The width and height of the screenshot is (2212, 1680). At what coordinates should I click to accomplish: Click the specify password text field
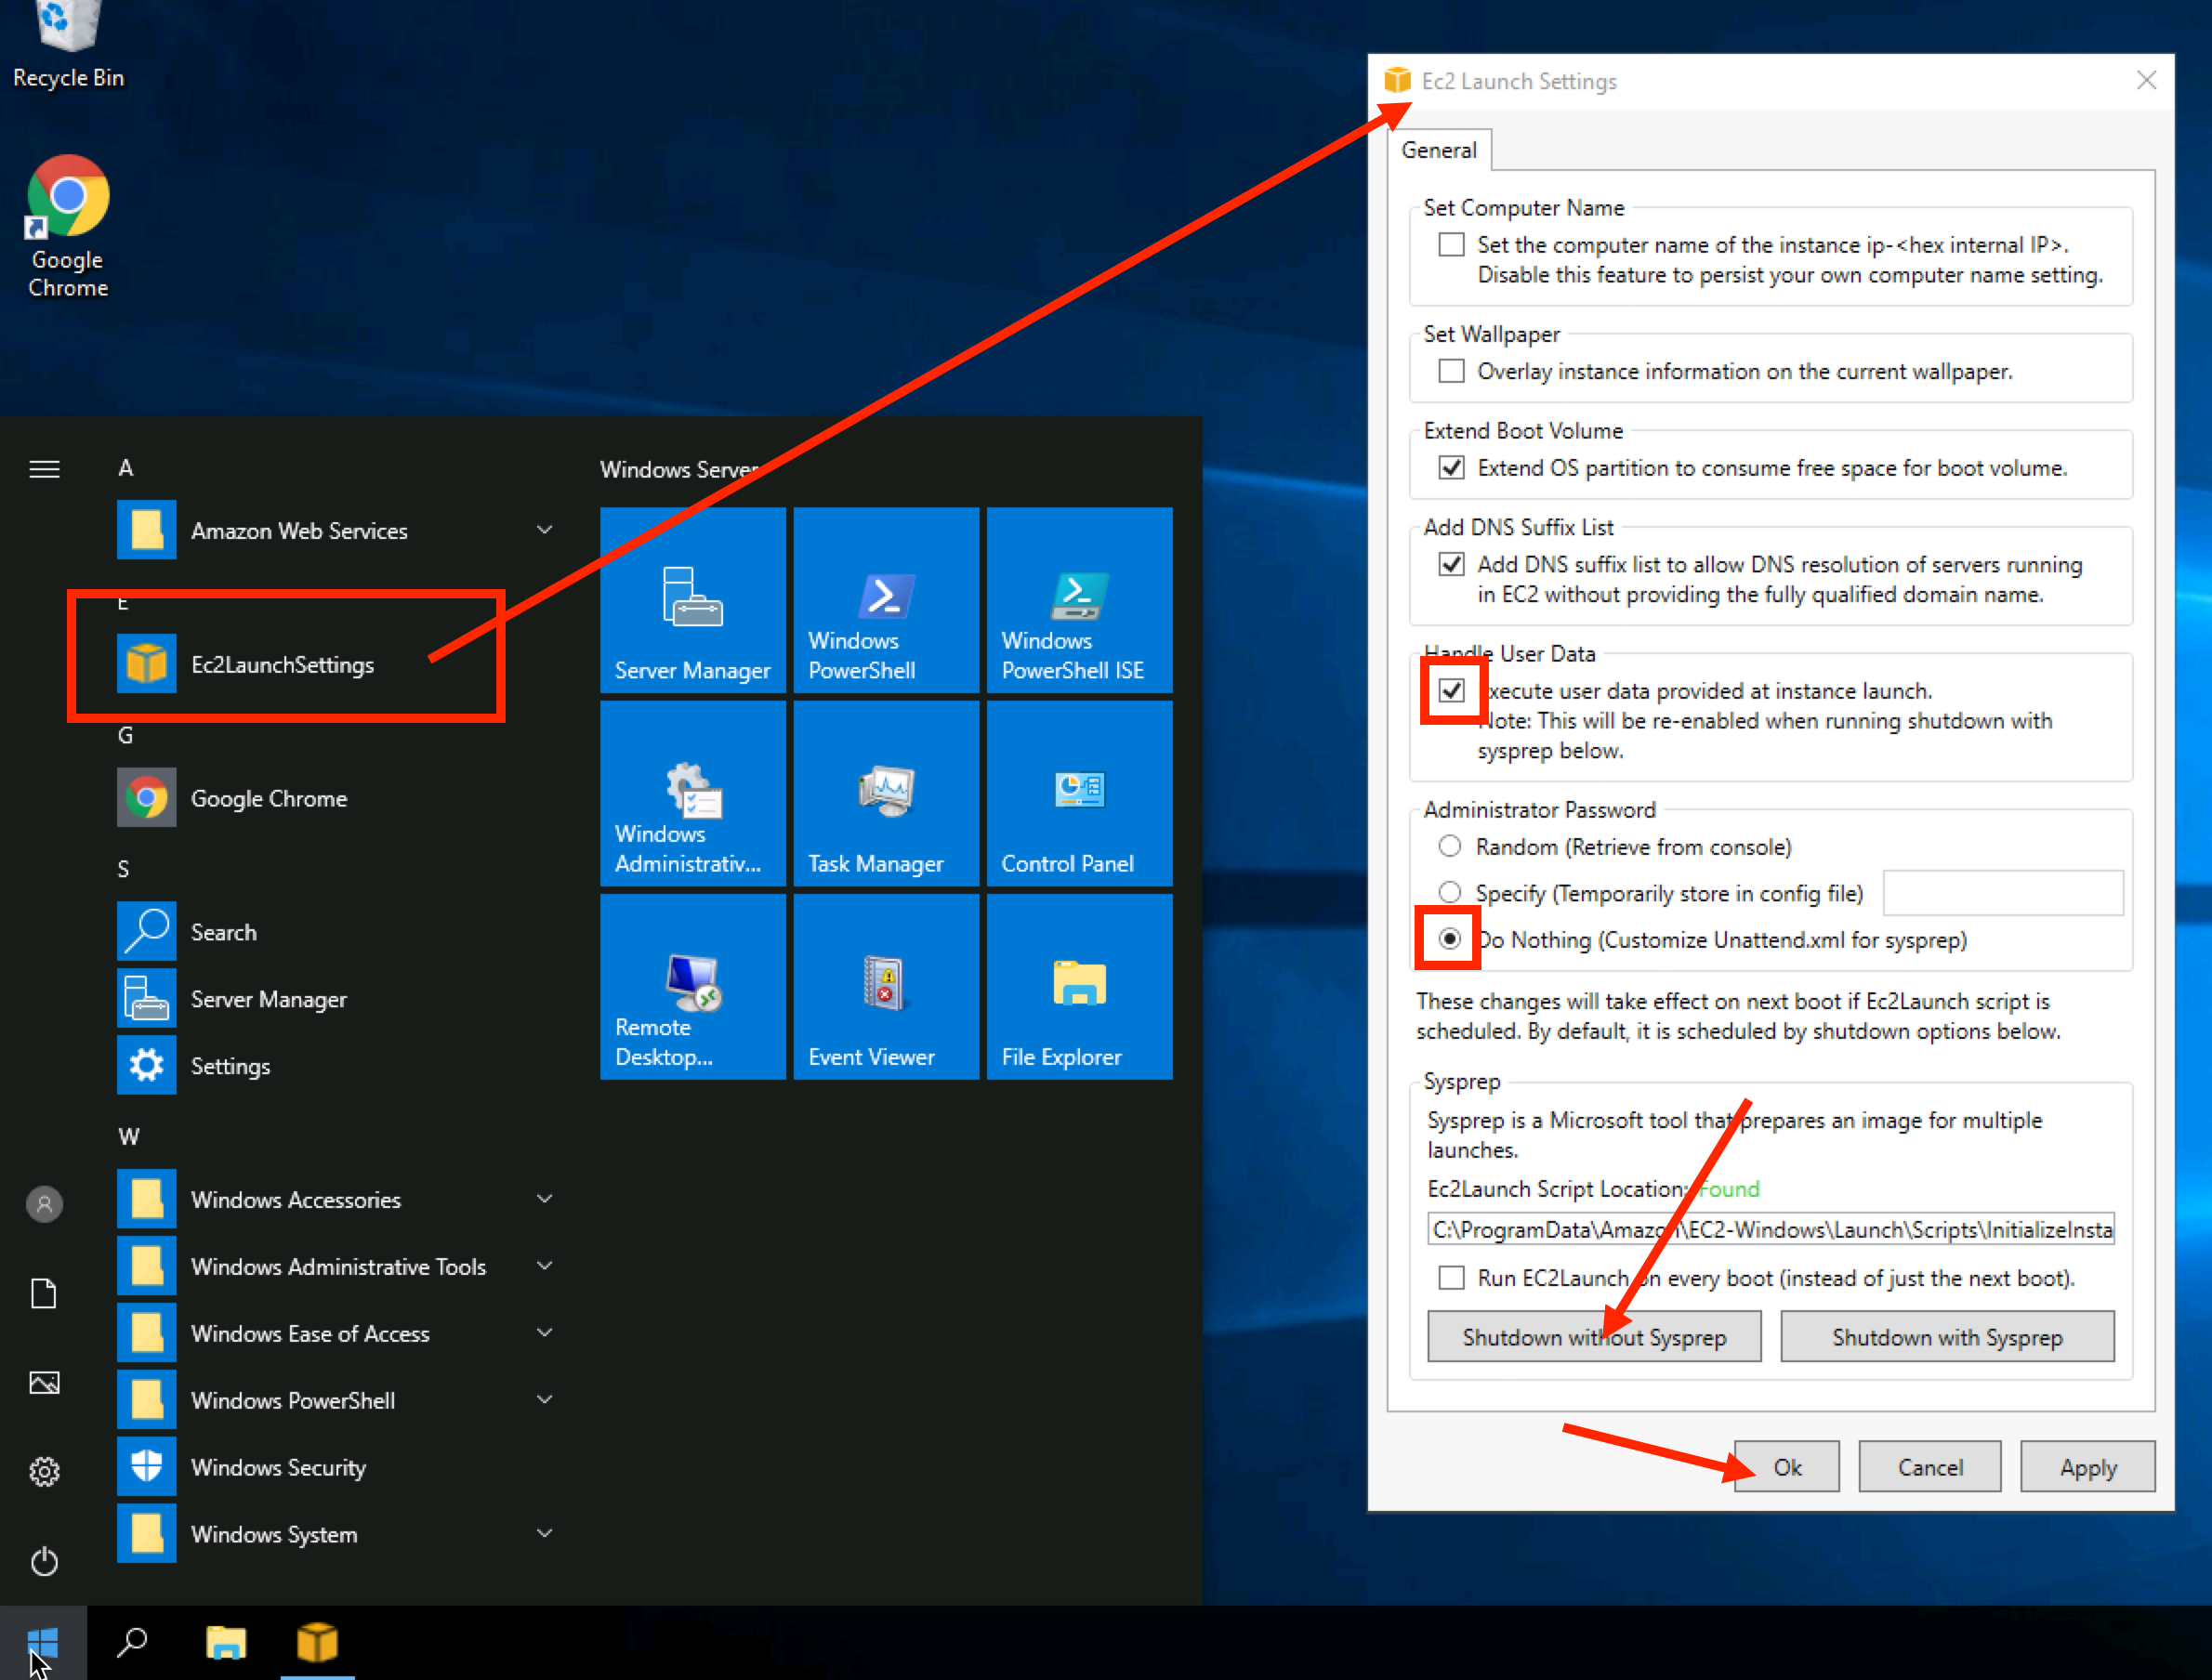(x=2003, y=892)
